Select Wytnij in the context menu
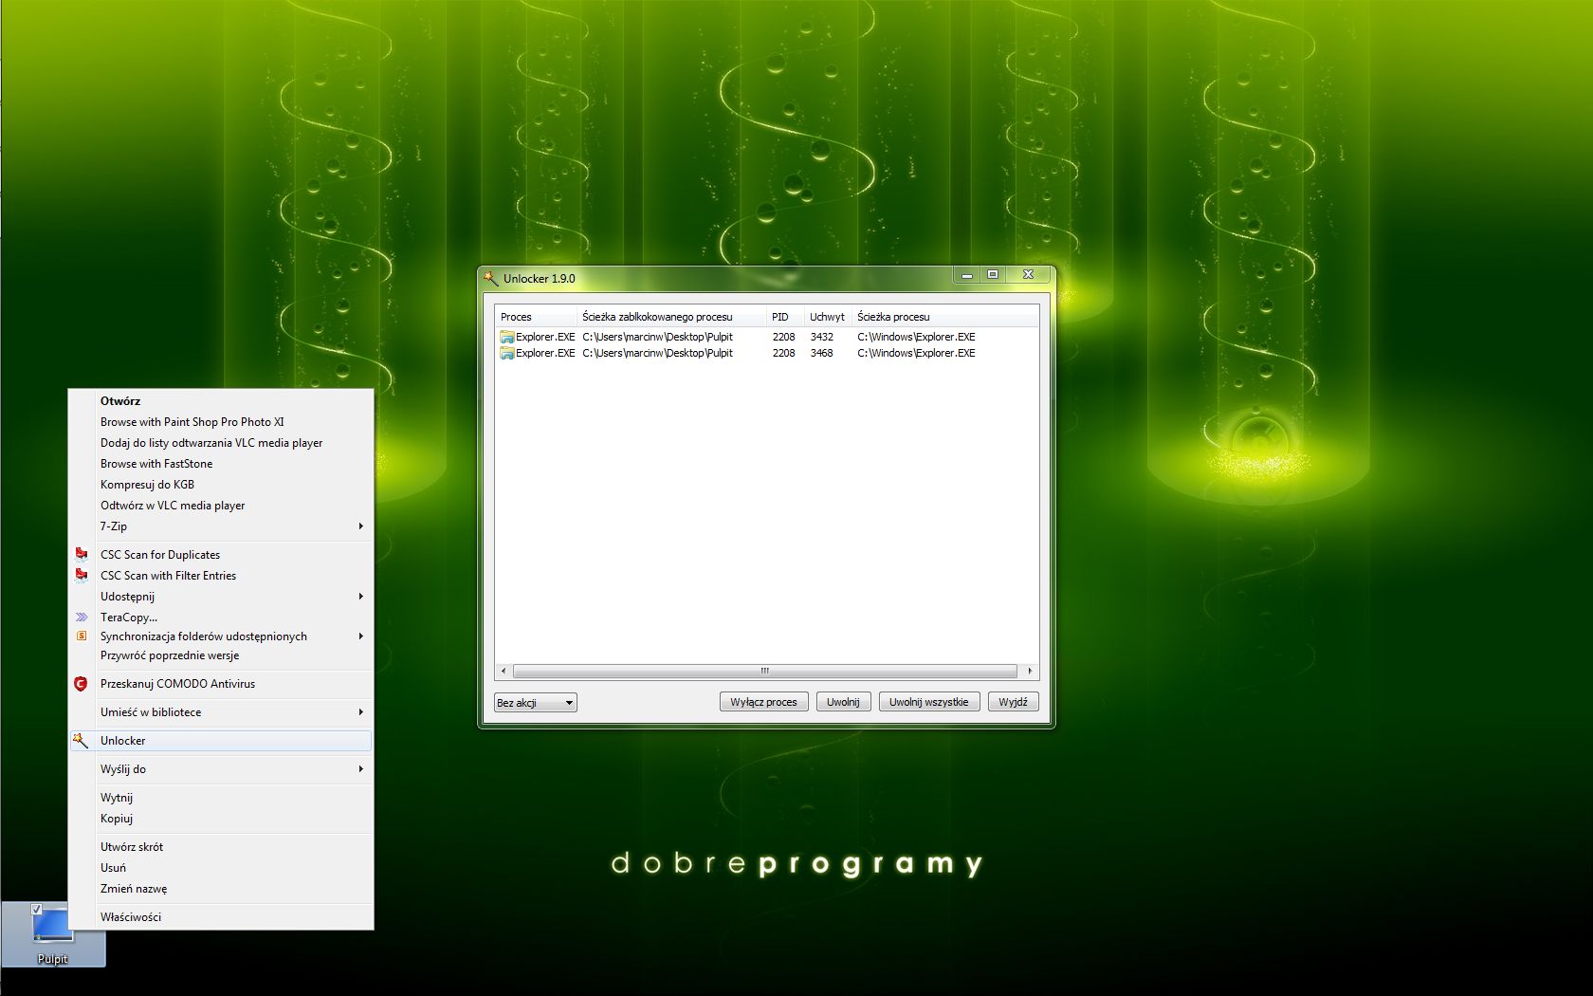The image size is (1593, 996). click(221, 798)
